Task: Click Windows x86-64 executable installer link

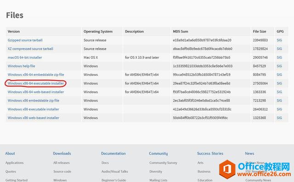Action: pos(36,83)
